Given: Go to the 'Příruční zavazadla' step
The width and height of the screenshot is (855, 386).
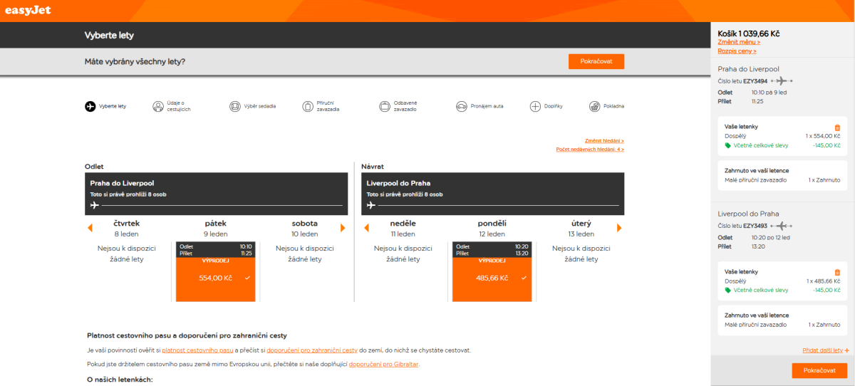Looking at the screenshot, I should pos(308,106).
